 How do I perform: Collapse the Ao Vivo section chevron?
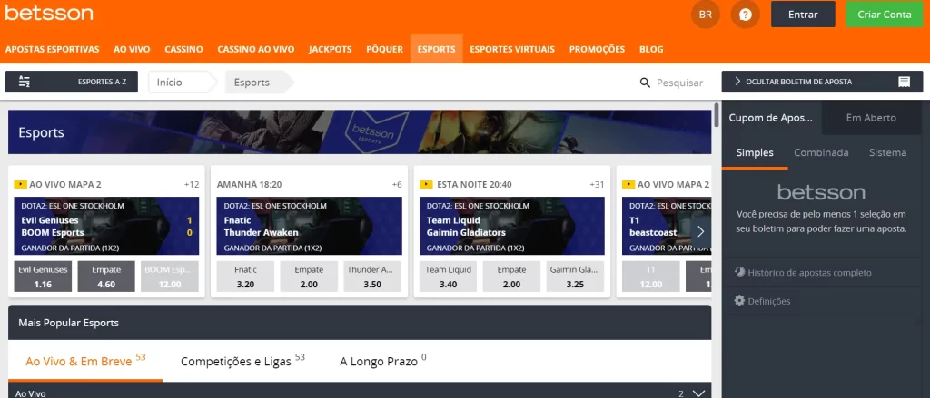(698, 393)
